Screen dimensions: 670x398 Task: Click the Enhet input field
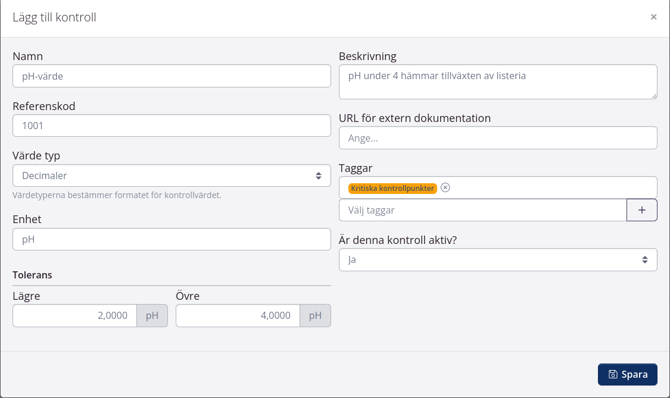(172, 239)
